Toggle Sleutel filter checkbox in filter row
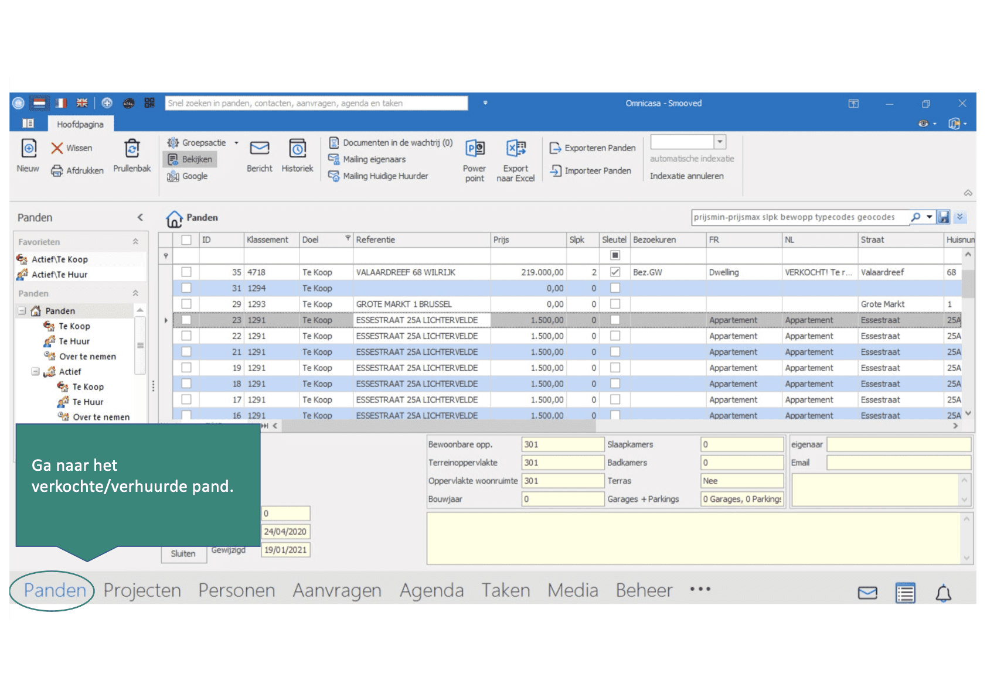The width and height of the screenshot is (987, 698). point(615,255)
